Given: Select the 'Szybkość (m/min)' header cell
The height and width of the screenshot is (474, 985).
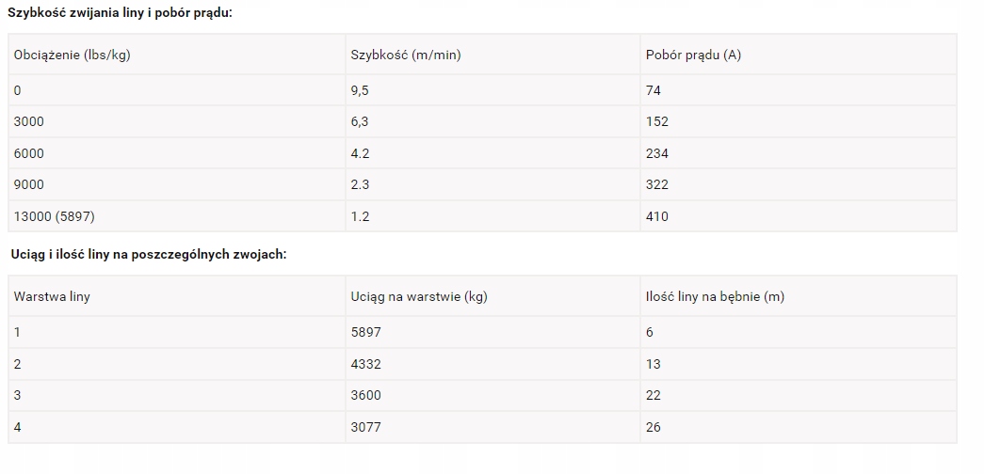Looking at the screenshot, I should (405, 55).
